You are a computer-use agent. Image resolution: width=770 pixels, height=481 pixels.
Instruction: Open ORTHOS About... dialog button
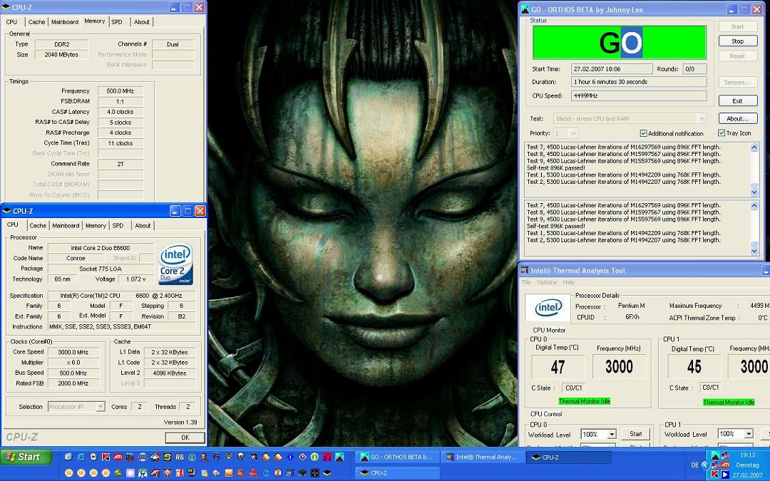738,118
